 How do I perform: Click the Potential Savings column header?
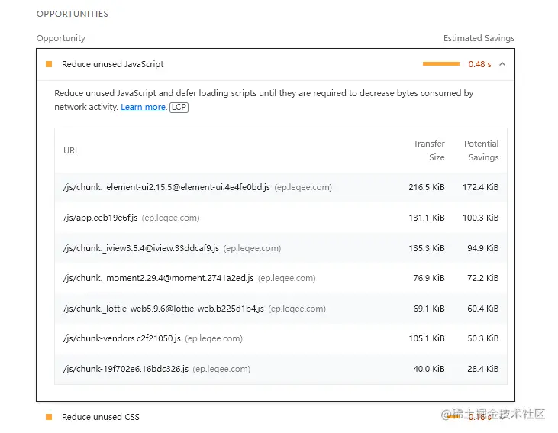(x=481, y=150)
